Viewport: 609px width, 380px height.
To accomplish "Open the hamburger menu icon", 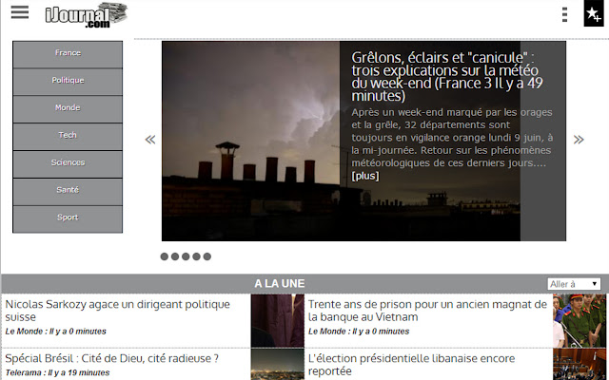I will pos(20,12).
